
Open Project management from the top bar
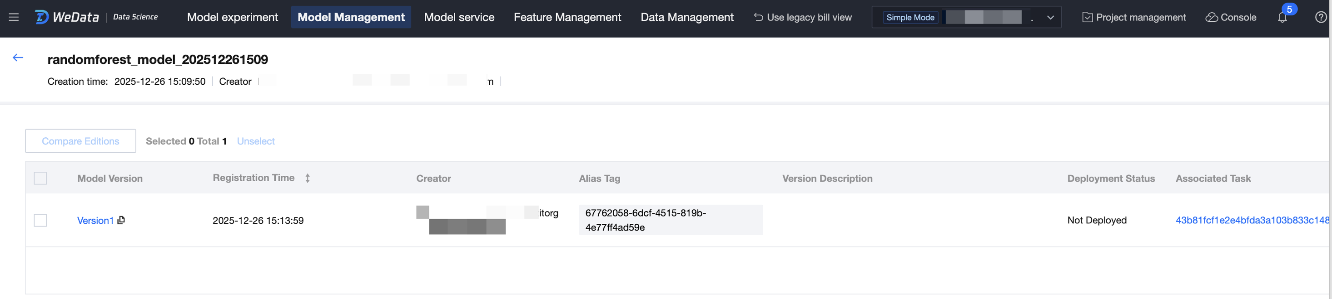pos(1134,18)
